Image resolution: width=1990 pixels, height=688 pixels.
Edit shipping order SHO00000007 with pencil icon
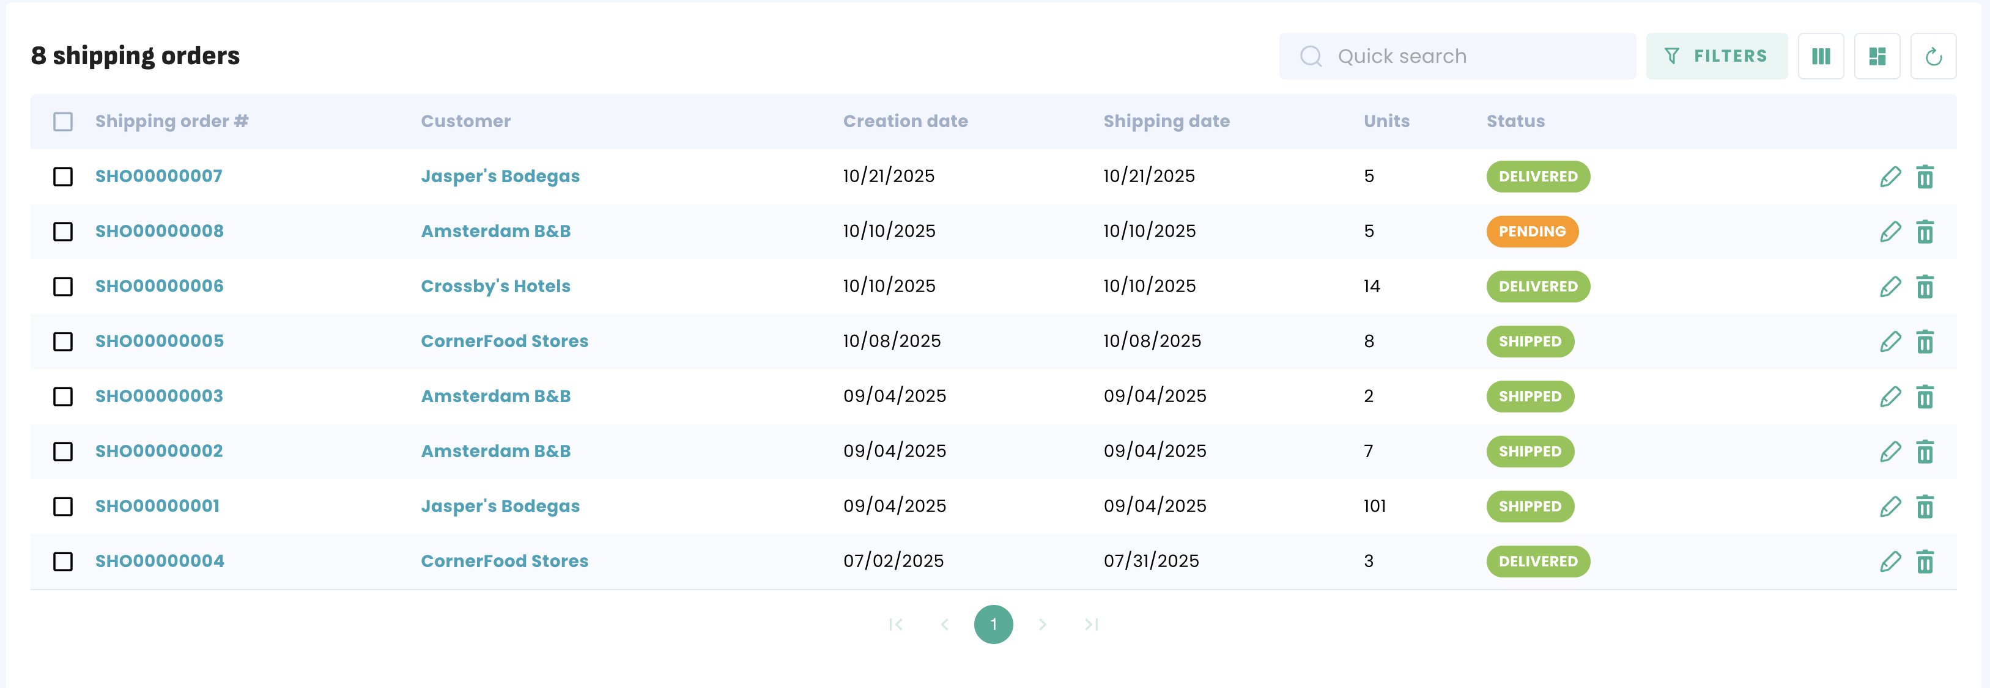[1890, 177]
